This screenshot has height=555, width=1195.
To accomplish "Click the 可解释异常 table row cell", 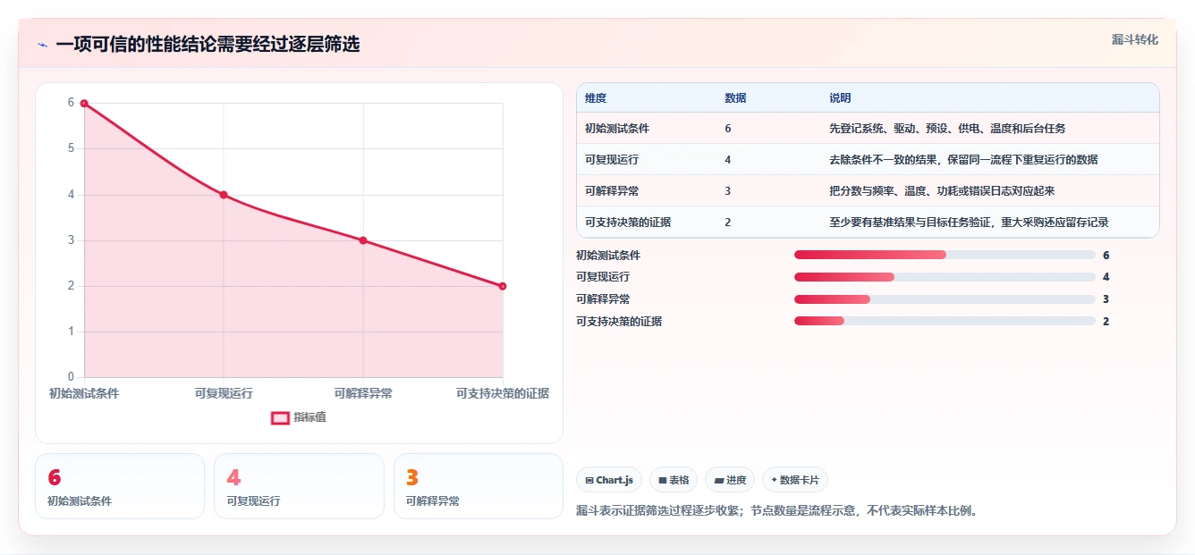I will pyautogui.click(x=612, y=191).
